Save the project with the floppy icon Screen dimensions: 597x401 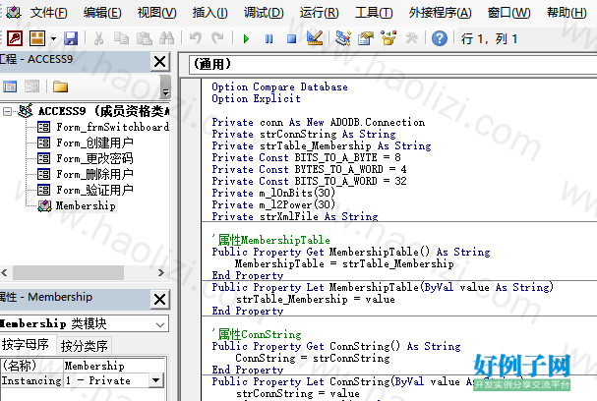coord(71,38)
